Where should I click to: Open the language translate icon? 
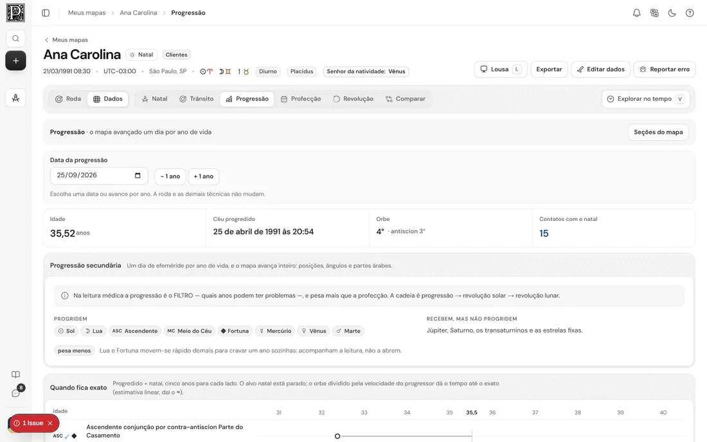coord(654,13)
